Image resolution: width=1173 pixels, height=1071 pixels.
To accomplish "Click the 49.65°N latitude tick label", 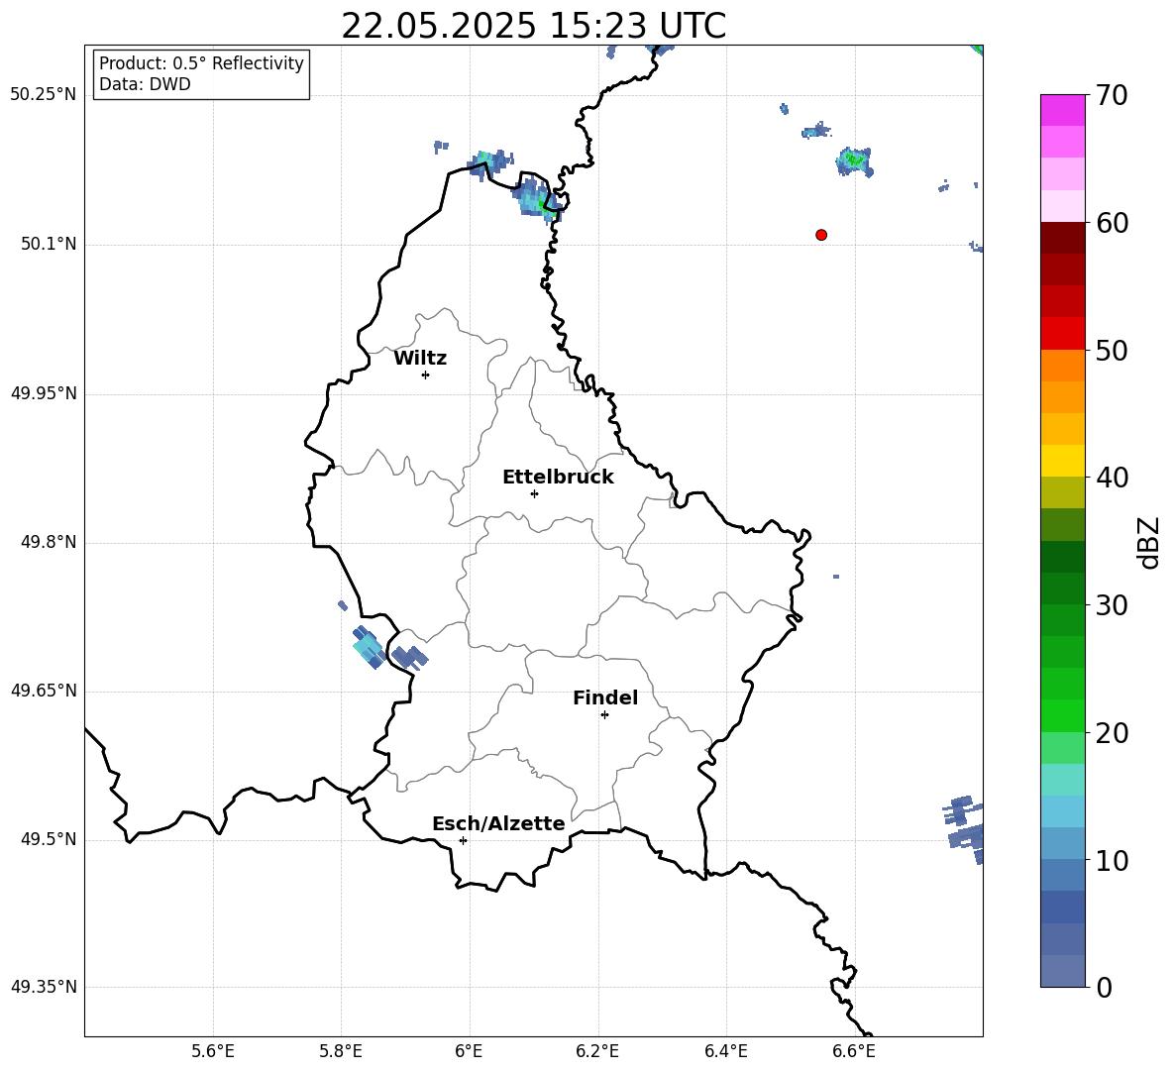I will (44, 691).
